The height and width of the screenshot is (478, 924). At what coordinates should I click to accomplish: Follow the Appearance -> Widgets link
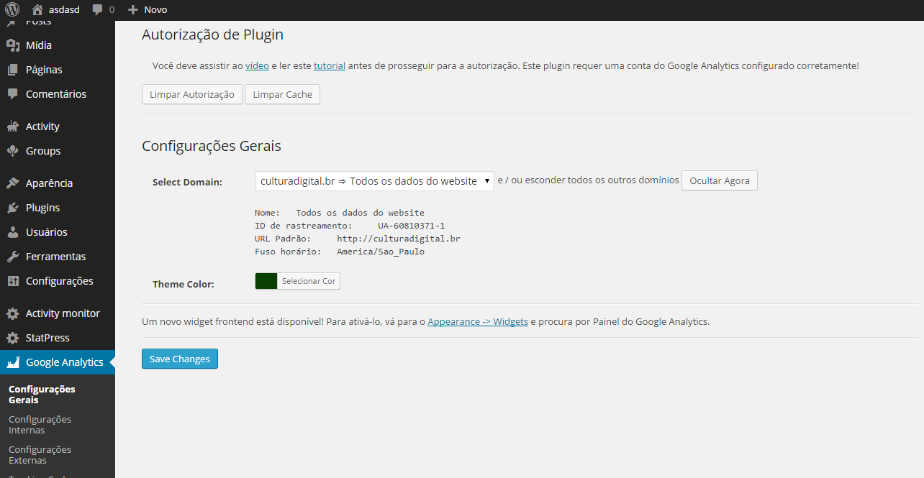tap(478, 321)
